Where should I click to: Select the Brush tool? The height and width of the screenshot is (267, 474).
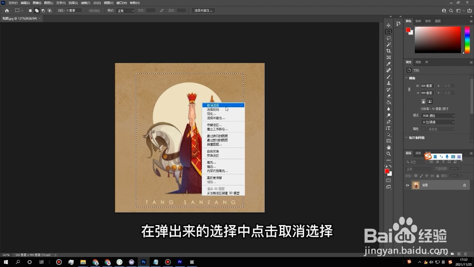[389, 77]
